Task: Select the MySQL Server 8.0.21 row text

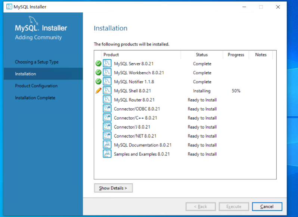Action: [134, 63]
